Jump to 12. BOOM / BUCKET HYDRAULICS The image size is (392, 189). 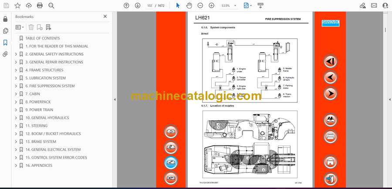coord(53,134)
